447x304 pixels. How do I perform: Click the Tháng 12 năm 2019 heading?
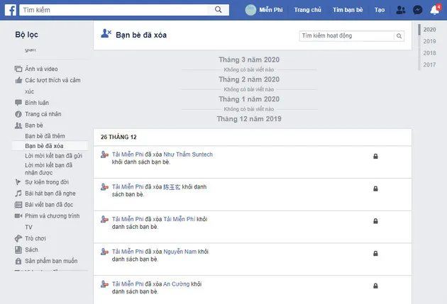(x=249, y=119)
